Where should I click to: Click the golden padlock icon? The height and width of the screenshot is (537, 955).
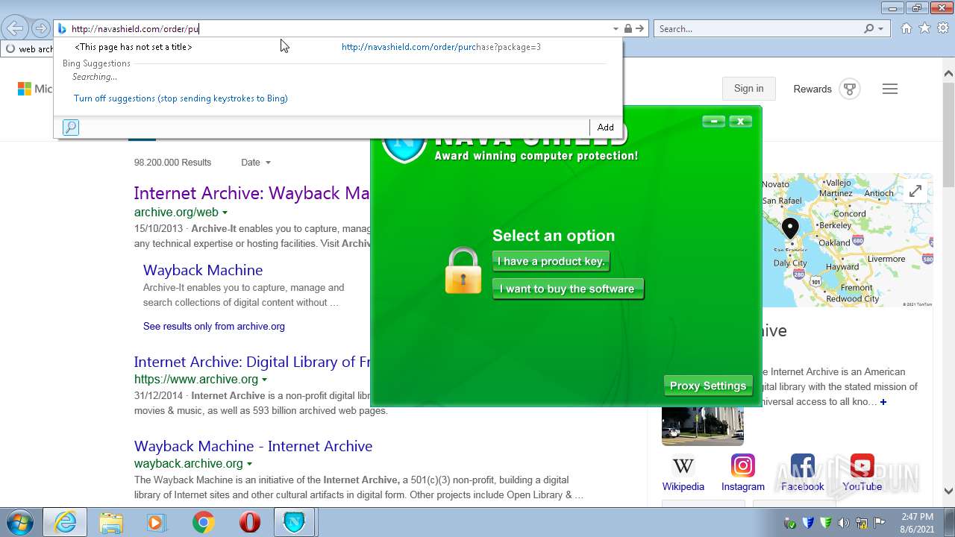[463, 271]
